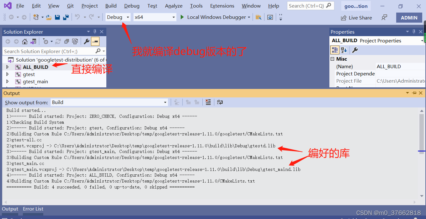Switch to the Error List tab

[x=33, y=209]
